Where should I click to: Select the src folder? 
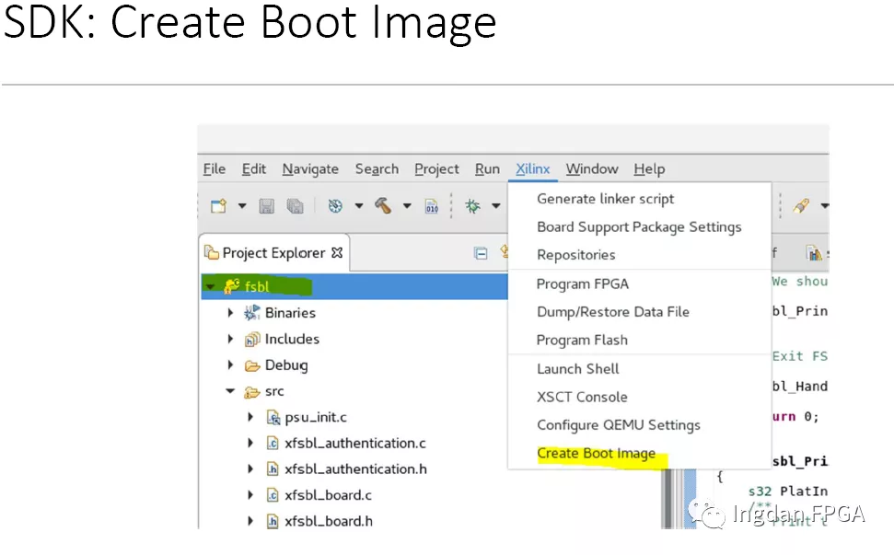point(274,391)
